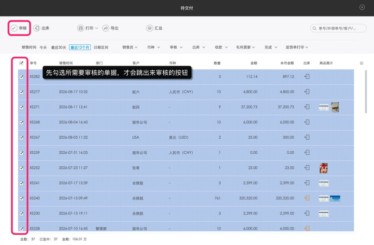The height and width of the screenshot is (245, 374).
Task: Uncheck the XS240 row checkbox
Action: point(22,198)
